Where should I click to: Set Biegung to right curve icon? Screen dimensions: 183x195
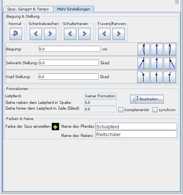tap(170, 49)
